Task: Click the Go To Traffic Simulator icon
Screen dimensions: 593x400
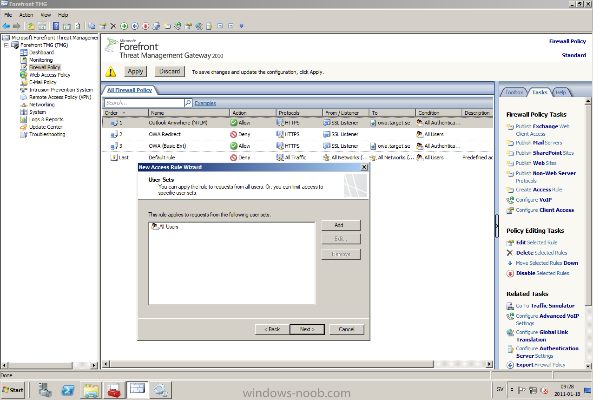Action: point(510,306)
